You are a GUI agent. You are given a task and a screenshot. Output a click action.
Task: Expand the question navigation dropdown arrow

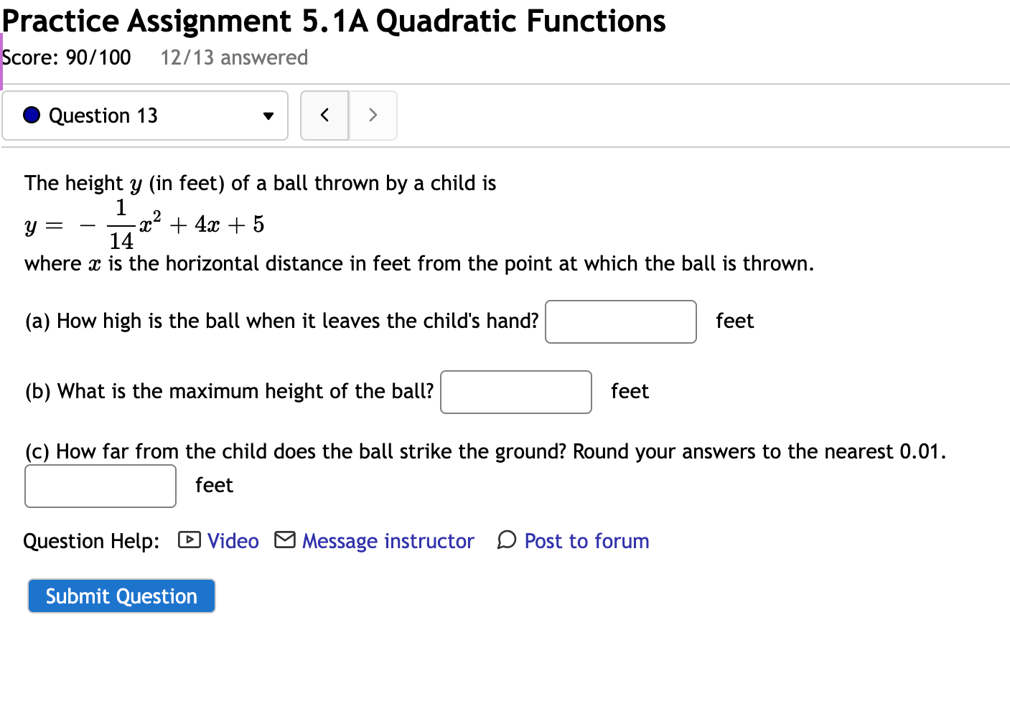pos(267,116)
